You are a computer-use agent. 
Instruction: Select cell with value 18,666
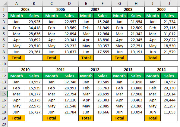103,112
